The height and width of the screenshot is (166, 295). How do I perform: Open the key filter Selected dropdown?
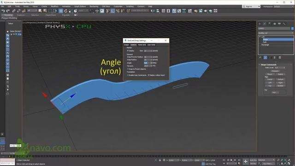tap(266, 160)
